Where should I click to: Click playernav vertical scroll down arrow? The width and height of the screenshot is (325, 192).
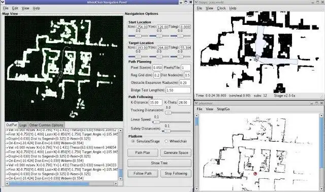(x=197, y=188)
